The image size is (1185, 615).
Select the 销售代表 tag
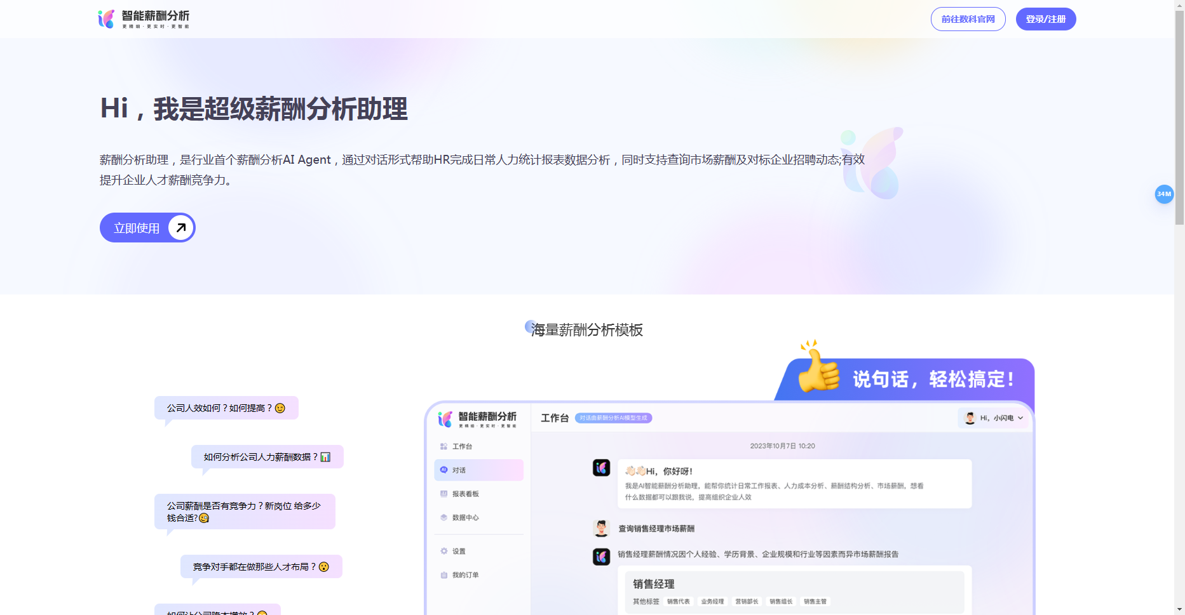[679, 601]
